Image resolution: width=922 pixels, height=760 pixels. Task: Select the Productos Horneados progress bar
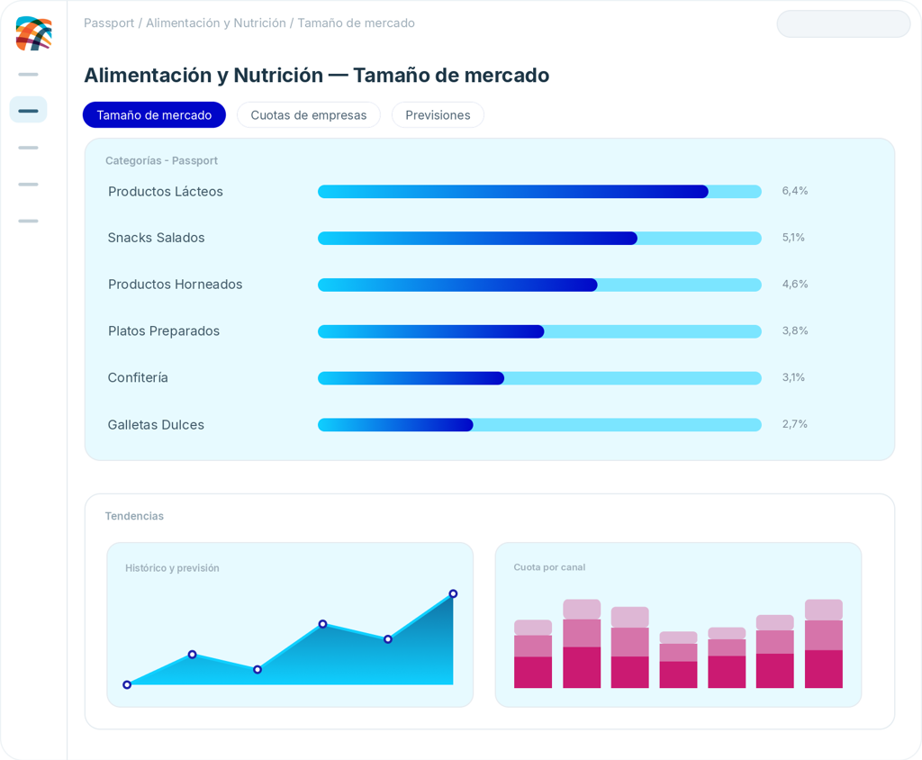point(540,285)
